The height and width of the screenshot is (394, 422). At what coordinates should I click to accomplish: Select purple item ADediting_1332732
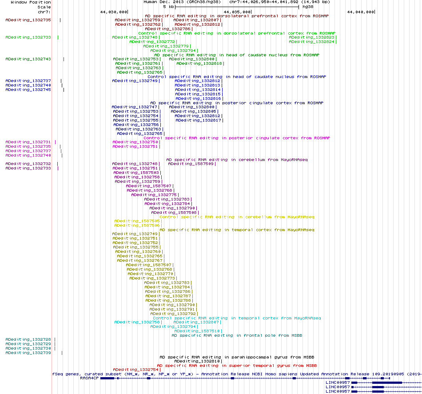pyautogui.click(x=28, y=164)
